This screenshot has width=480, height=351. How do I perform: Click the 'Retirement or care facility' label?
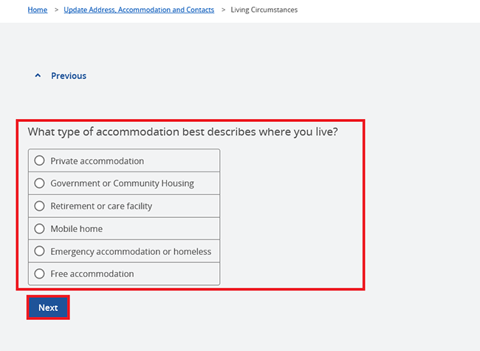click(x=101, y=206)
